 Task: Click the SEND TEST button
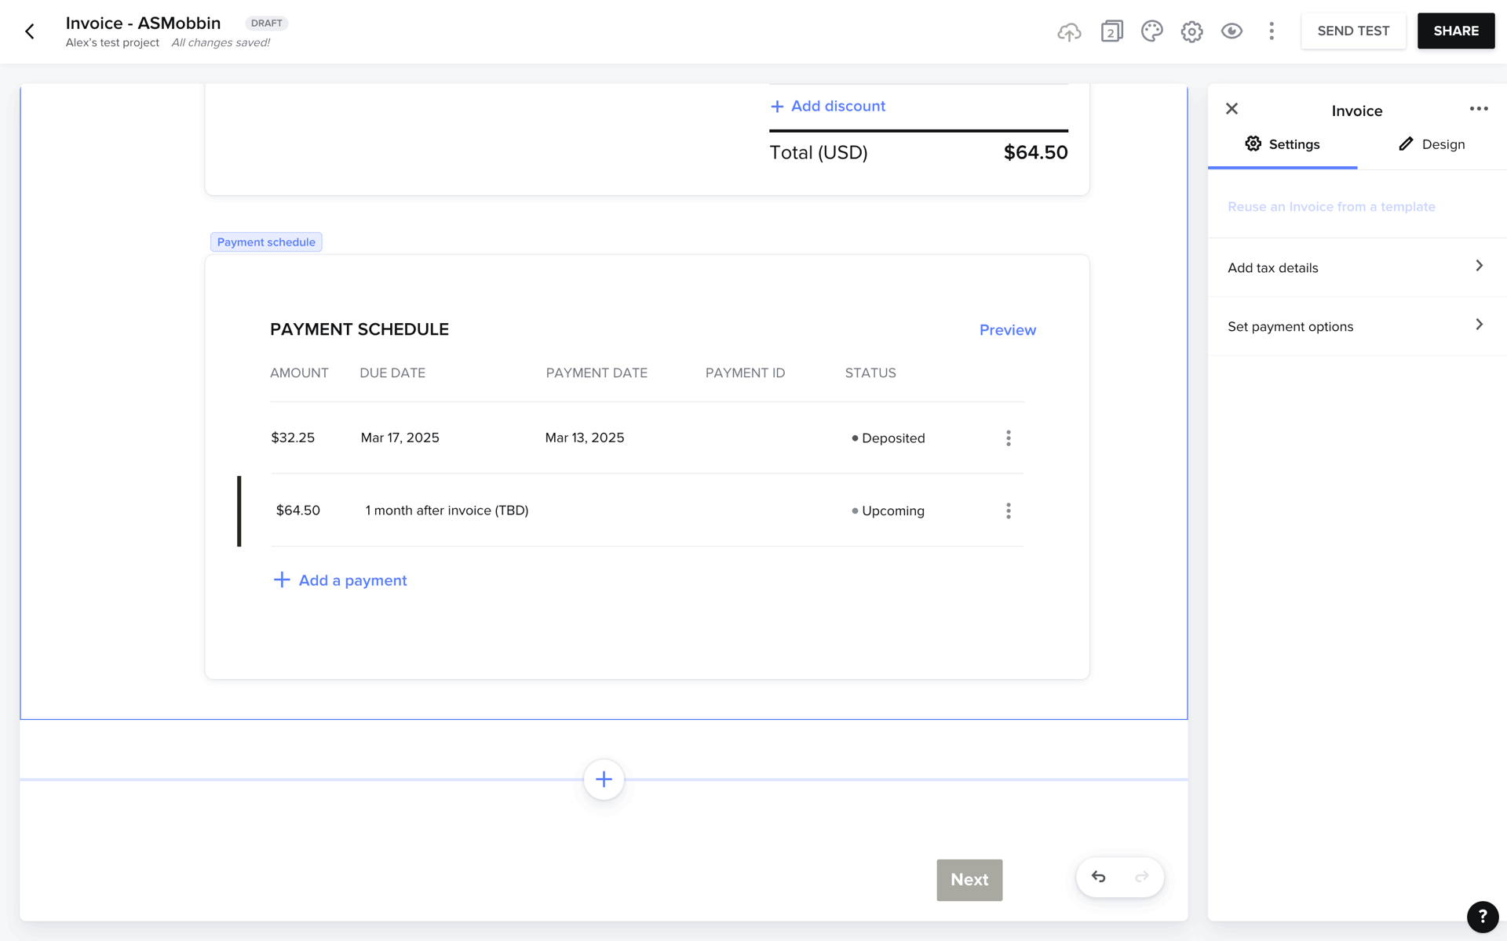tap(1353, 31)
